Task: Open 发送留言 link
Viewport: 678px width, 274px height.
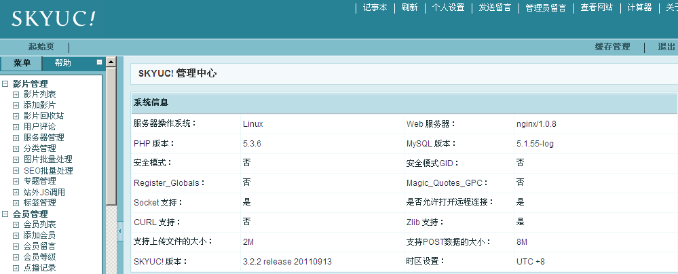Action: (495, 7)
